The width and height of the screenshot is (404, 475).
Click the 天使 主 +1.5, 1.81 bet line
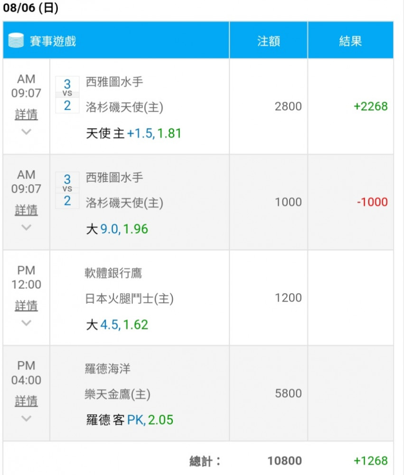coord(133,133)
